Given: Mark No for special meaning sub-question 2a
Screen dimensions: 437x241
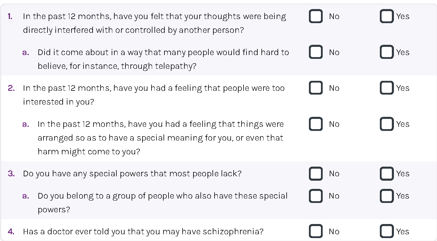Looking at the screenshot, I should [x=316, y=124].
